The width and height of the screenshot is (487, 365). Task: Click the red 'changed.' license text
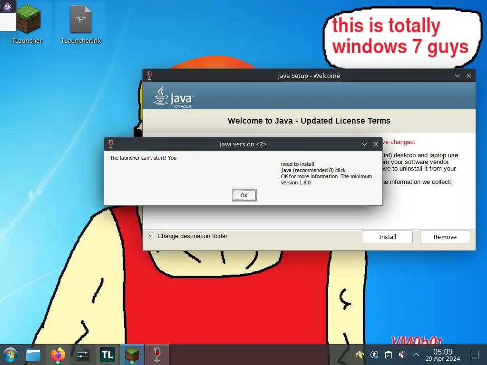(x=402, y=142)
